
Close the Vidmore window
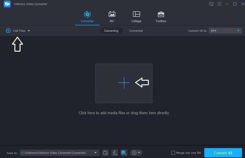(x=243, y=4)
